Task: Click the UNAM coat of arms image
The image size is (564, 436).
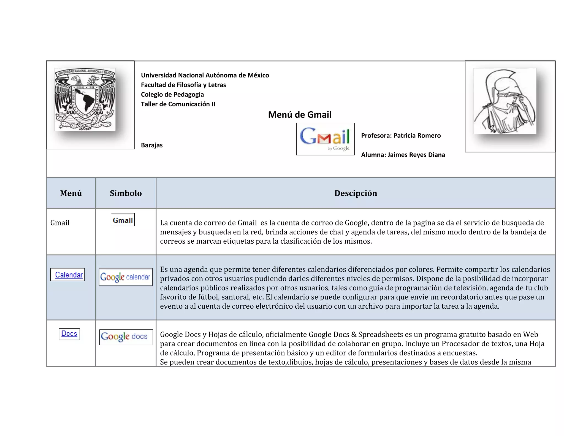Action: tap(85, 99)
